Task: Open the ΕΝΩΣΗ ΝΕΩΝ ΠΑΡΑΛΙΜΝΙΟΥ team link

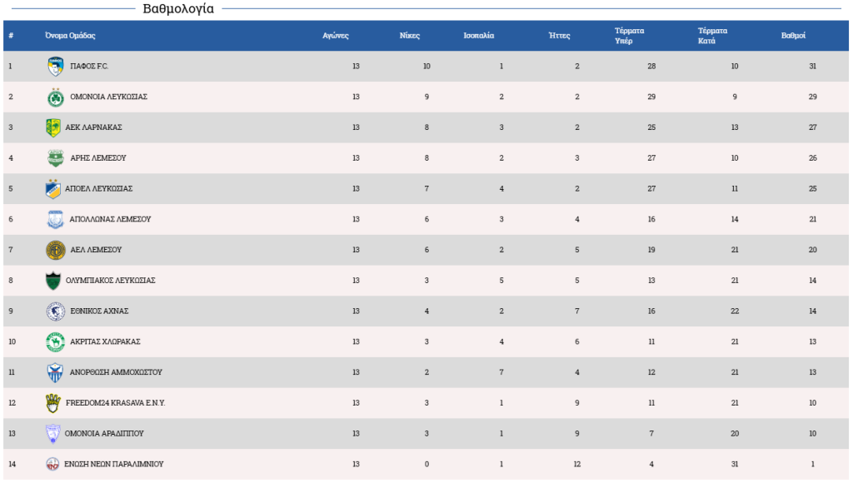Action: click(x=113, y=464)
